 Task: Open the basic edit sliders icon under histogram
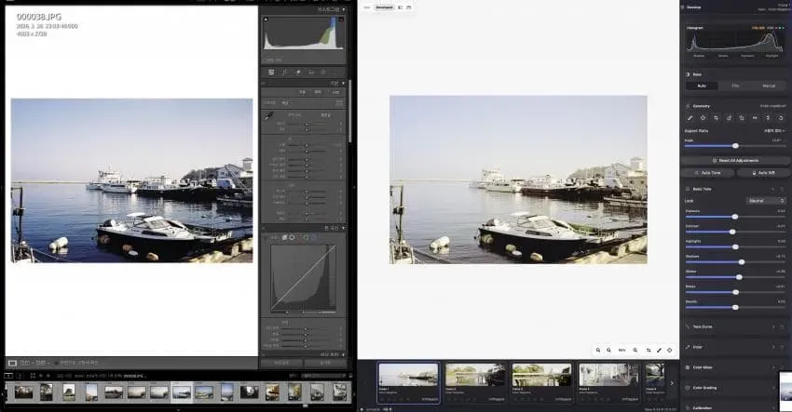pyautogui.click(x=271, y=73)
